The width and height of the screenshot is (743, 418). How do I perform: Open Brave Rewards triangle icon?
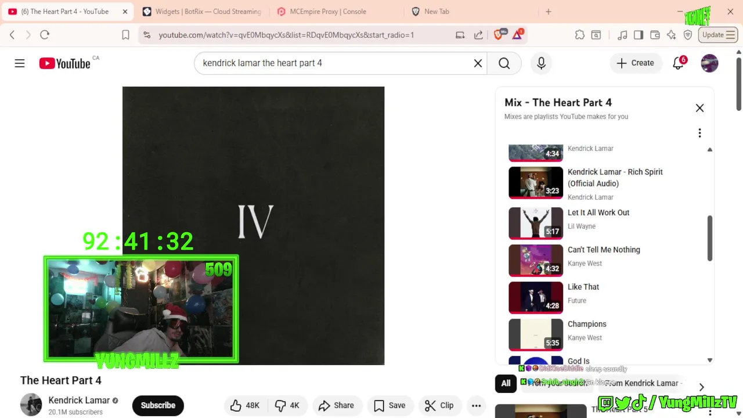[517, 35]
